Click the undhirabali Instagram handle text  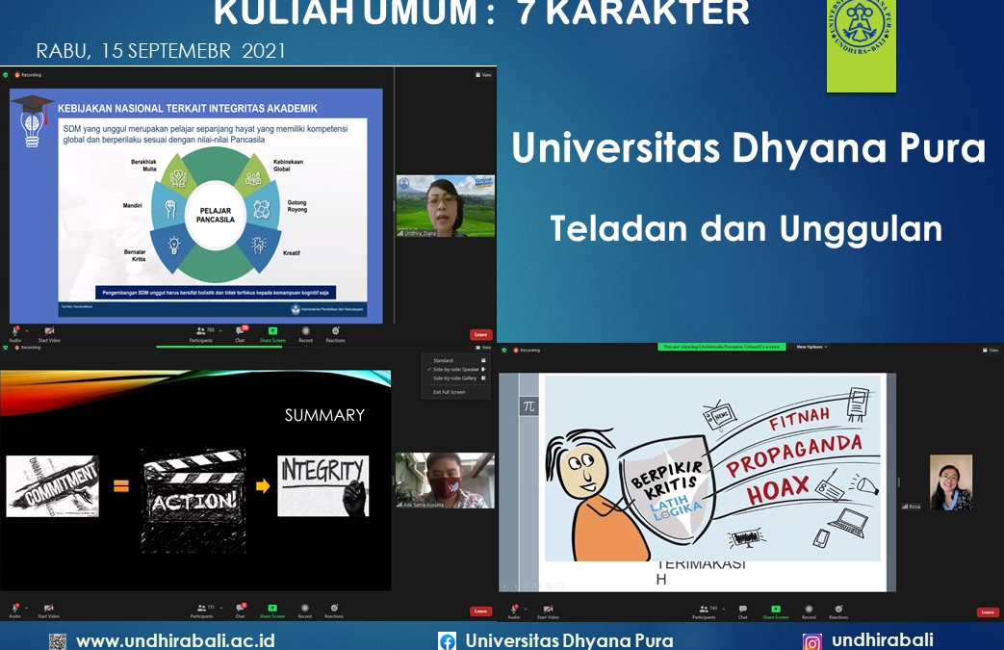tap(883, 640)
